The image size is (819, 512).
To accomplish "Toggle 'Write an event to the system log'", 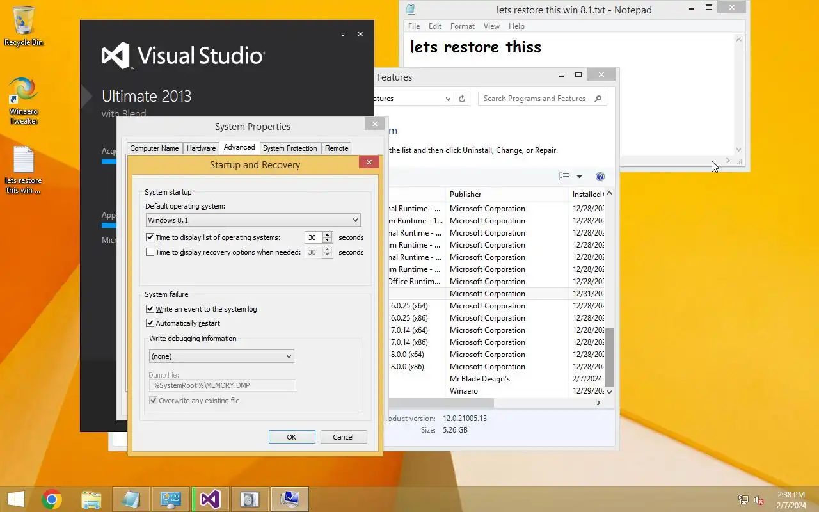I will [150, 309].
